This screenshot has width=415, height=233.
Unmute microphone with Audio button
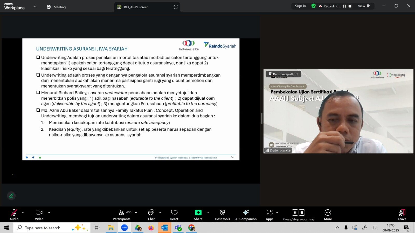[14, 215]
